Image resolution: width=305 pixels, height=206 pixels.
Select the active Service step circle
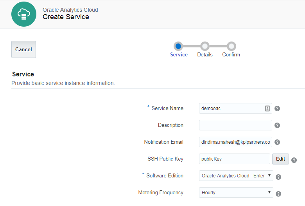pos(178,46)
